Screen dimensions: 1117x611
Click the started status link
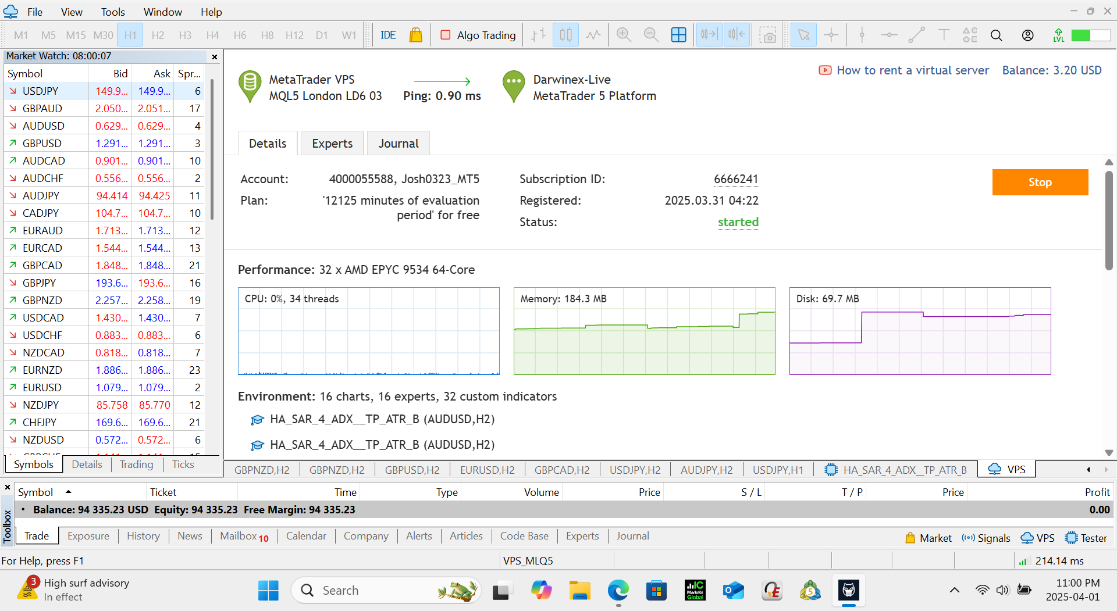click(738, 222)
